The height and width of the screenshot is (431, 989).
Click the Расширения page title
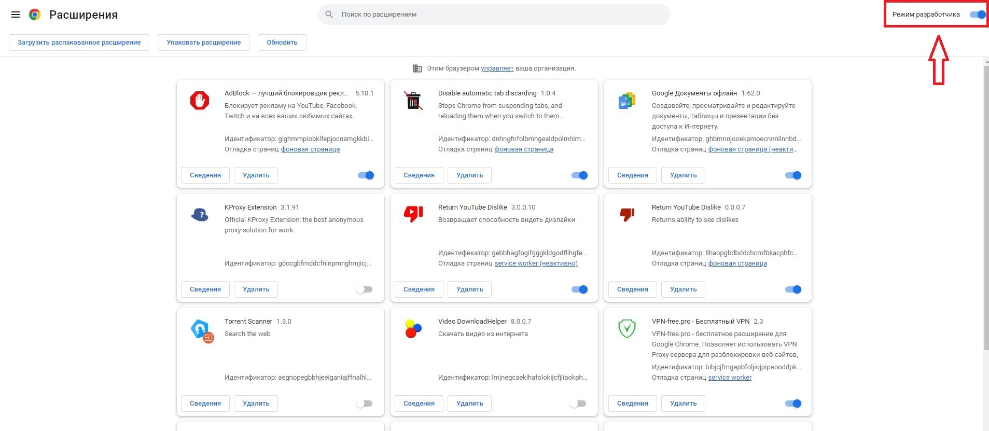[83, 15]
